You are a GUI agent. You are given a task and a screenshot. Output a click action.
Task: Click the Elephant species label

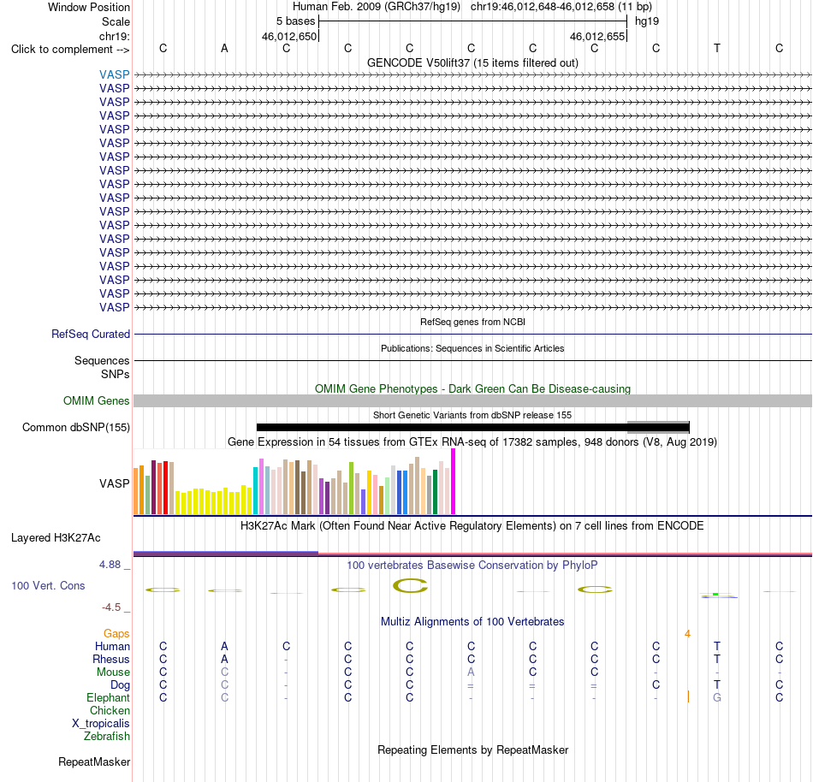108,697
